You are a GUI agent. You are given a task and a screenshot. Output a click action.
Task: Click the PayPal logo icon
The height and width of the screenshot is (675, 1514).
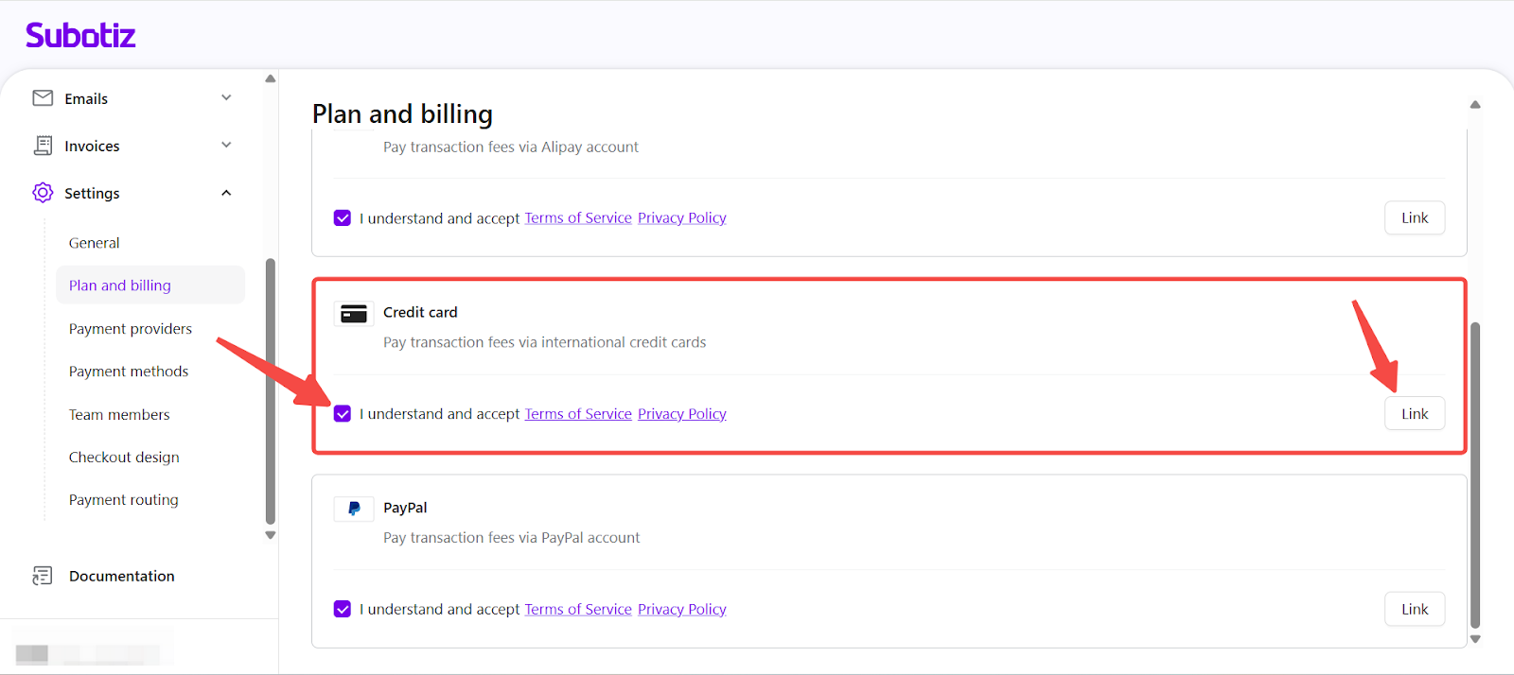pos(354,509)
